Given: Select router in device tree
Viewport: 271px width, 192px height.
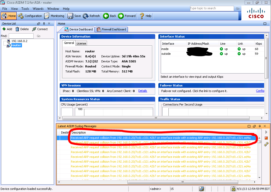Looking at the screenshot, I should coord(16,45).
